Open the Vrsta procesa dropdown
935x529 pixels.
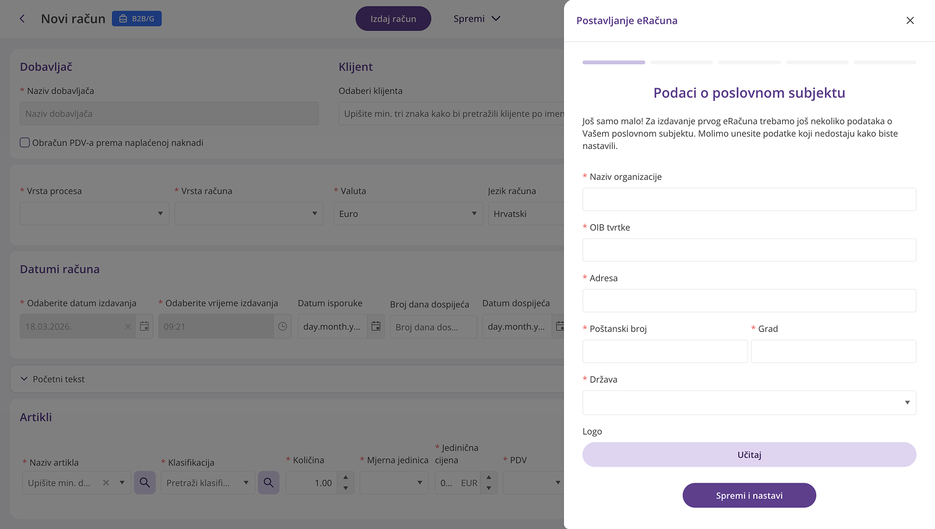point(95,214)
